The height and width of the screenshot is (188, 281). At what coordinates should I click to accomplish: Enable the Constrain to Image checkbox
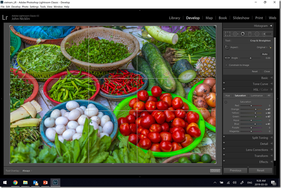[226, 65]
